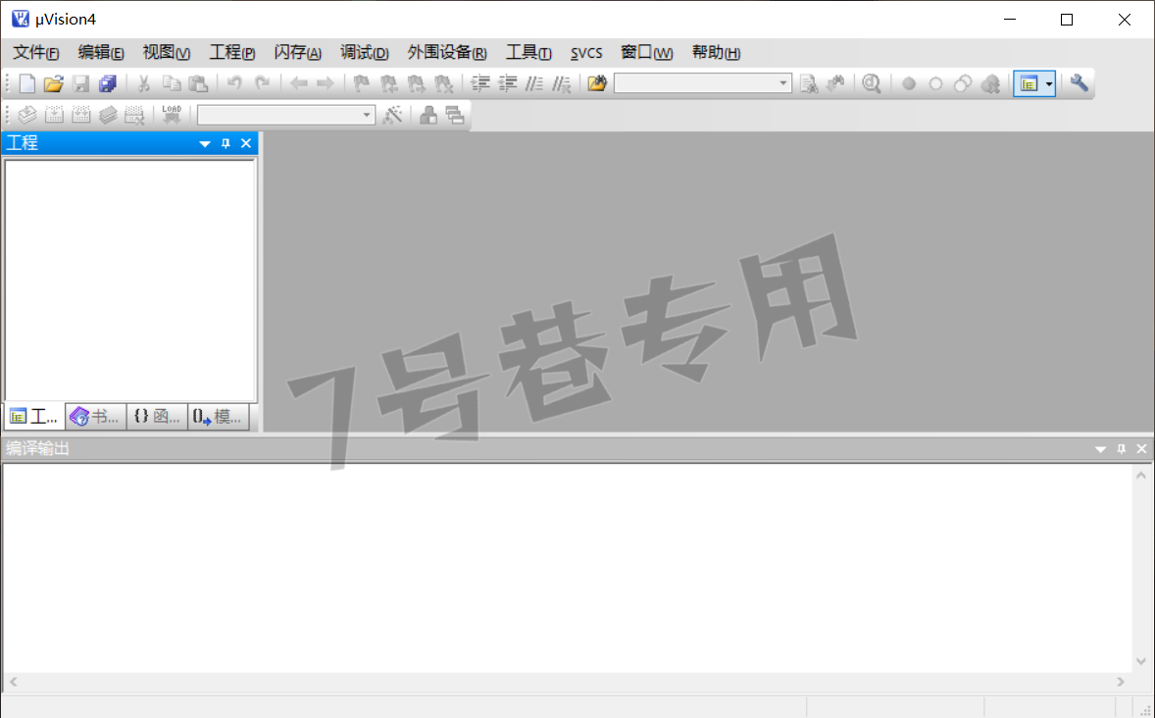The height and width of the screenshot is (718, 1155).
Task: Open Configuration with the wrench icon
Action: (x=1080, y=83)
